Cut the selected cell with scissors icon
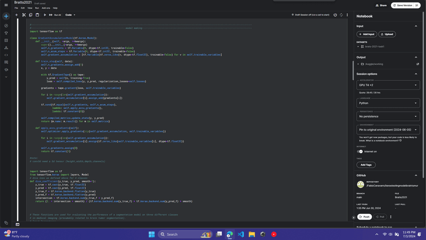The image size is (426, 240). click(24, 15)
